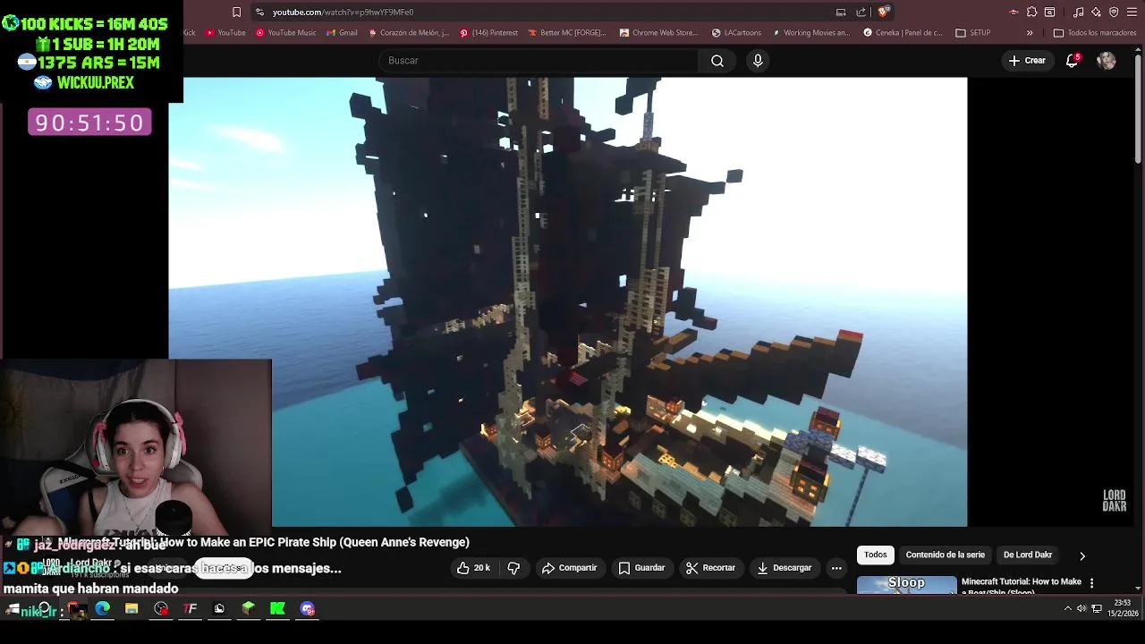This screenshot has height=644, width=1145.
Task: Select the Todos filter chip
Action: coord(876,555)
